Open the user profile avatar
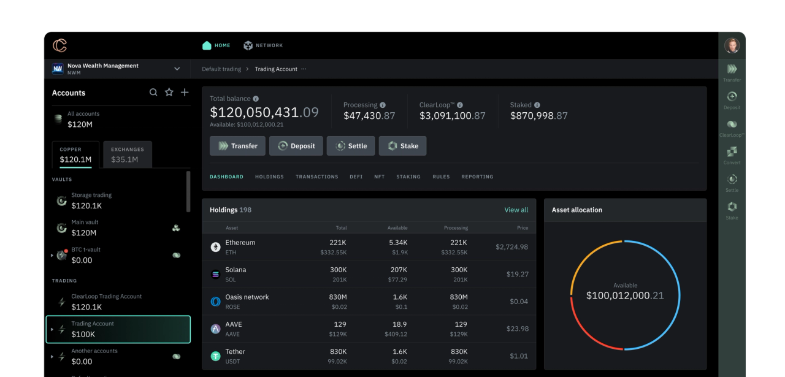 pos(732,45)
